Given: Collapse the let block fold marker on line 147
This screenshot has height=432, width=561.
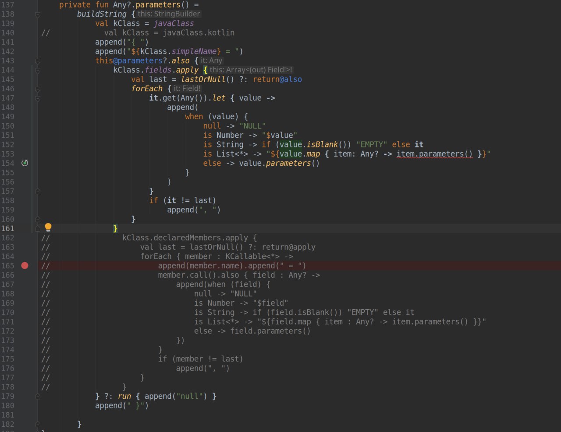Looking at the screenshot, I should (38, 98).
